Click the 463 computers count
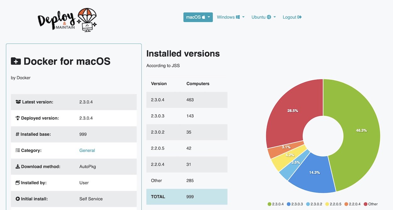Viewport: 393px width, 210px height. click(x=190, y=100)
